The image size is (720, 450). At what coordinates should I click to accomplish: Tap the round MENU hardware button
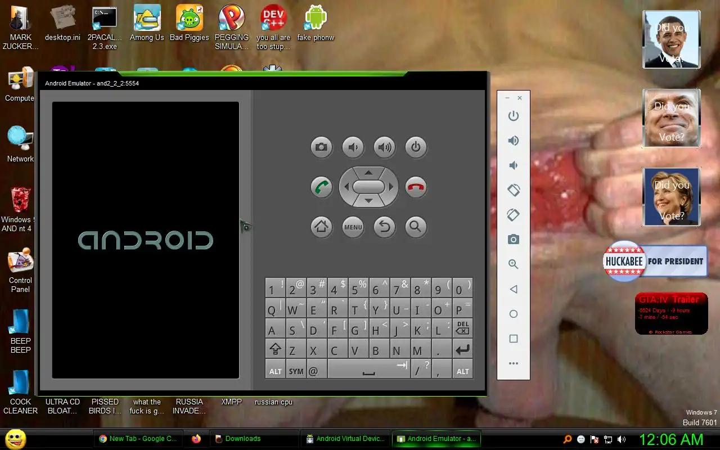click(353, 227)
